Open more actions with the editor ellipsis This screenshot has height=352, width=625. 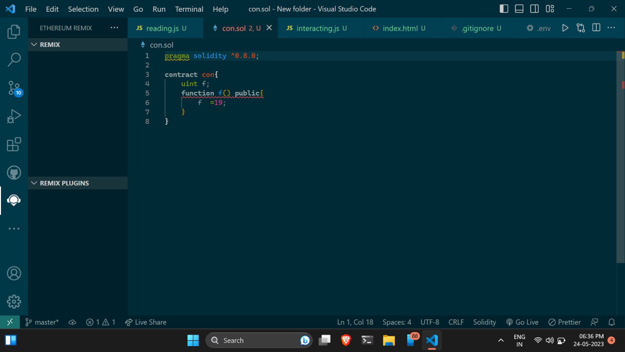611,28
